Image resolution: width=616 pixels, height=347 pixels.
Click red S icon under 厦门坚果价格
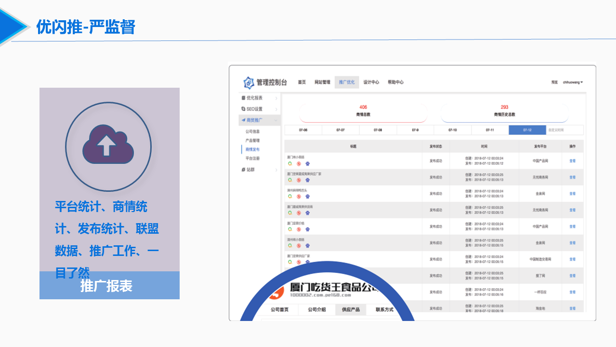click(299, 229)
